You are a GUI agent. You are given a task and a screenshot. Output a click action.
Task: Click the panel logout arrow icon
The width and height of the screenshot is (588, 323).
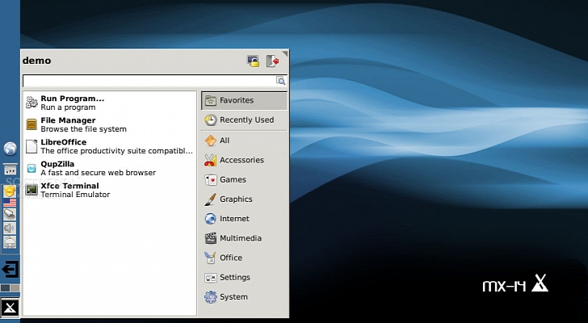10,268
